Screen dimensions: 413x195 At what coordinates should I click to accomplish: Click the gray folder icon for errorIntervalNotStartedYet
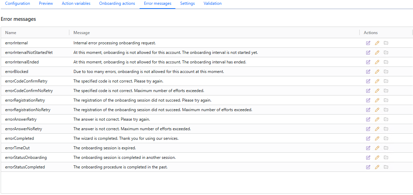click(x=386, y=52)
